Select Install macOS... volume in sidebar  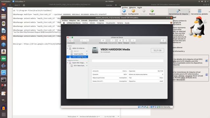[79, 54]
